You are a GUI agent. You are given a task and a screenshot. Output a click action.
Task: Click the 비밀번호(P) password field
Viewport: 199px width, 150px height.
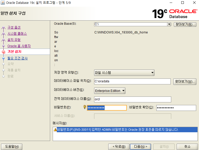[107, 108]
